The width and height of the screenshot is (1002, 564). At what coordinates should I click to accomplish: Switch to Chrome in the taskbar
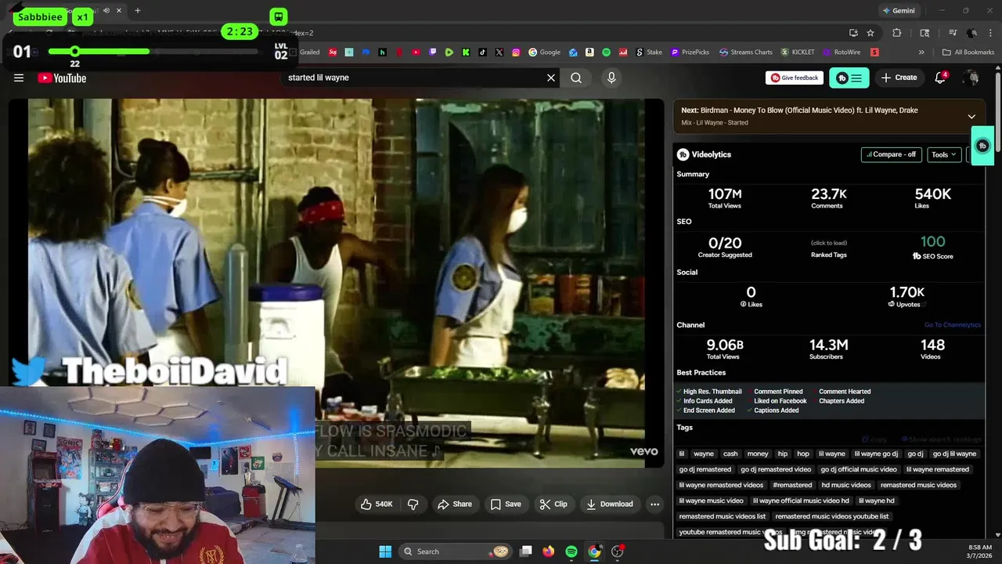click(594, 551)
